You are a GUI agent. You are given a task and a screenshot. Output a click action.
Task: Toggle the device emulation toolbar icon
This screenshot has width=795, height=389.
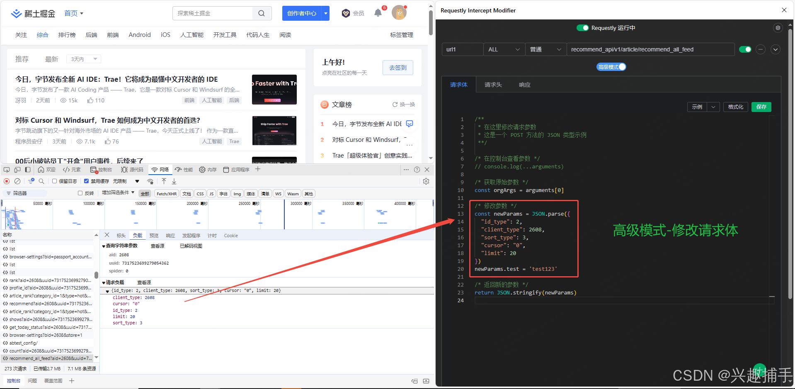(17, 169)
